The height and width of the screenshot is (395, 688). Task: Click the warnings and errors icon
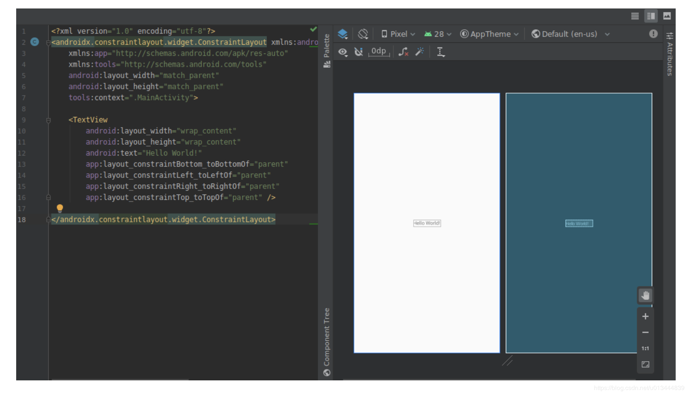click(x=653, y=34)
